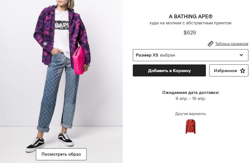Click the ruler icon beside Таблица размеров

pos(211,44)
